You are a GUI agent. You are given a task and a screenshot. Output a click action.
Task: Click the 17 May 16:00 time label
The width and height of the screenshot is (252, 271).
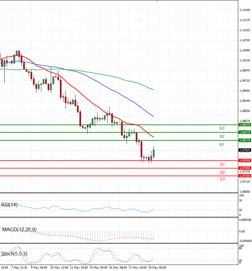(138, 268)
